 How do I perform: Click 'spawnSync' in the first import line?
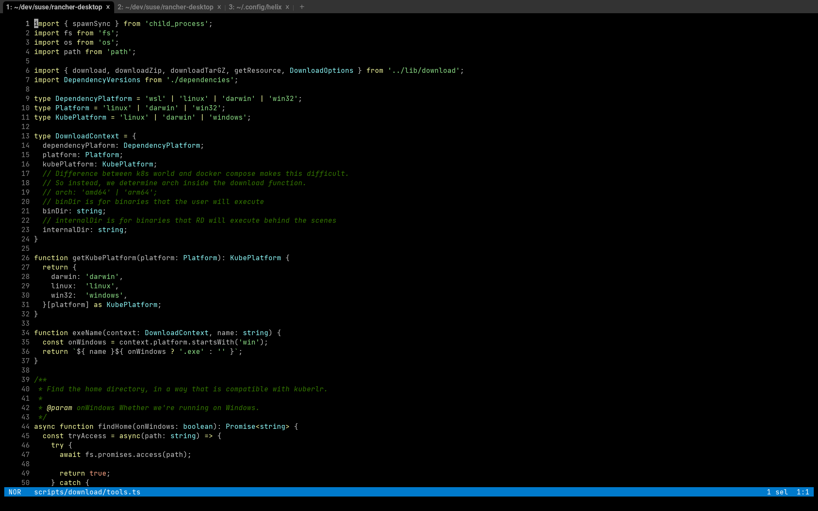click(91, 23)
